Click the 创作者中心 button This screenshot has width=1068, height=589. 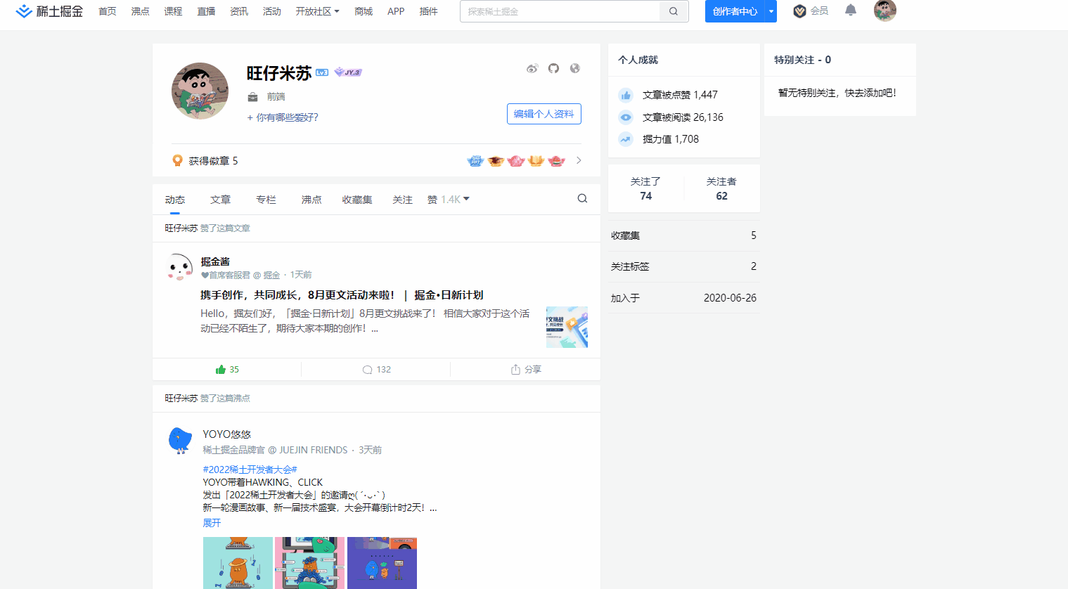click(735, 11)
